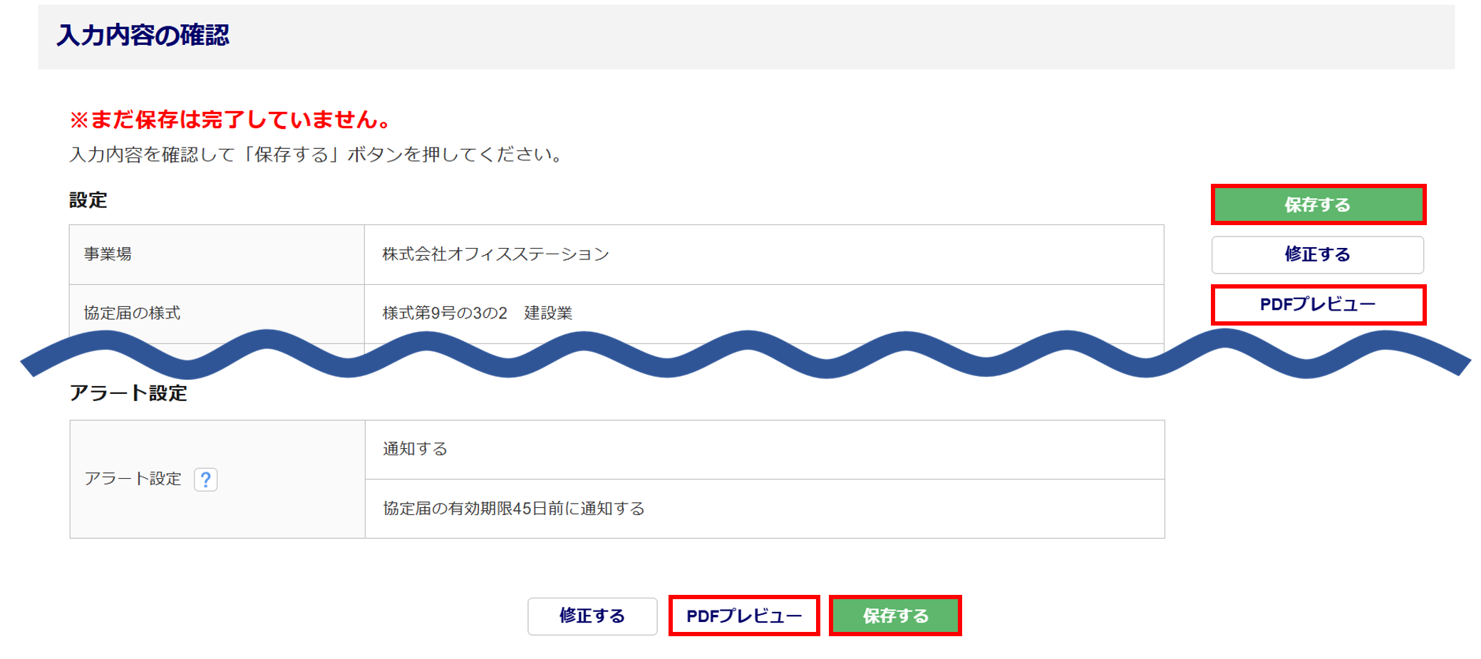Click 修正する button in the right sidebar

click(x=1317, y=254)
